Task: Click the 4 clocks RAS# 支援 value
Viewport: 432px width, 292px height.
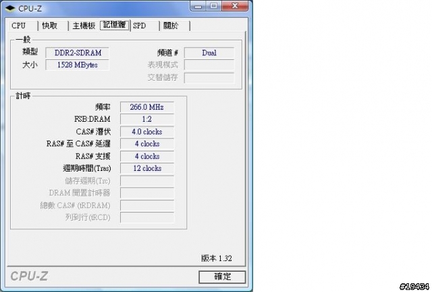Action: click(x=147, y=156)
